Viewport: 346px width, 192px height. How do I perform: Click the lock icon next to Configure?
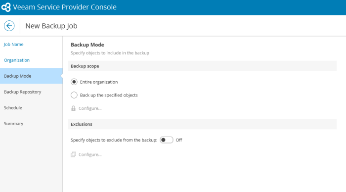[73, 108]
